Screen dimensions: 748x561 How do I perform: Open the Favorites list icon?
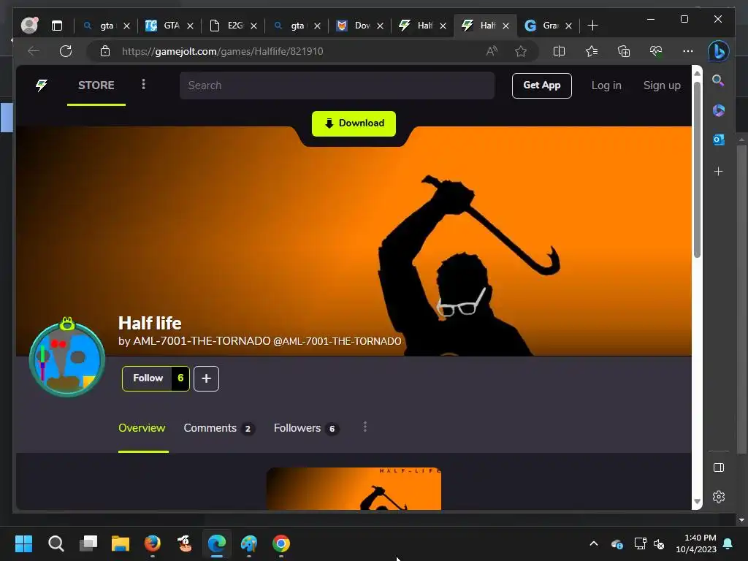592,51
